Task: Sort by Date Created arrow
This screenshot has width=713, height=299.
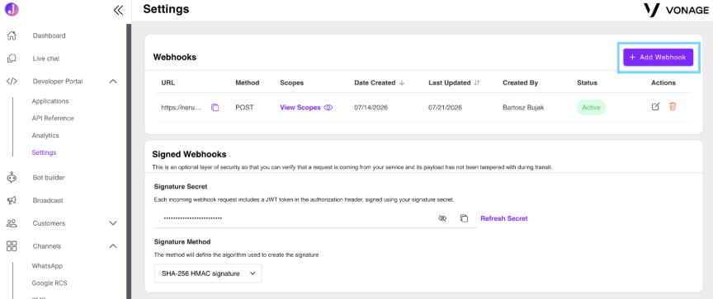Action: pos(402,83)
